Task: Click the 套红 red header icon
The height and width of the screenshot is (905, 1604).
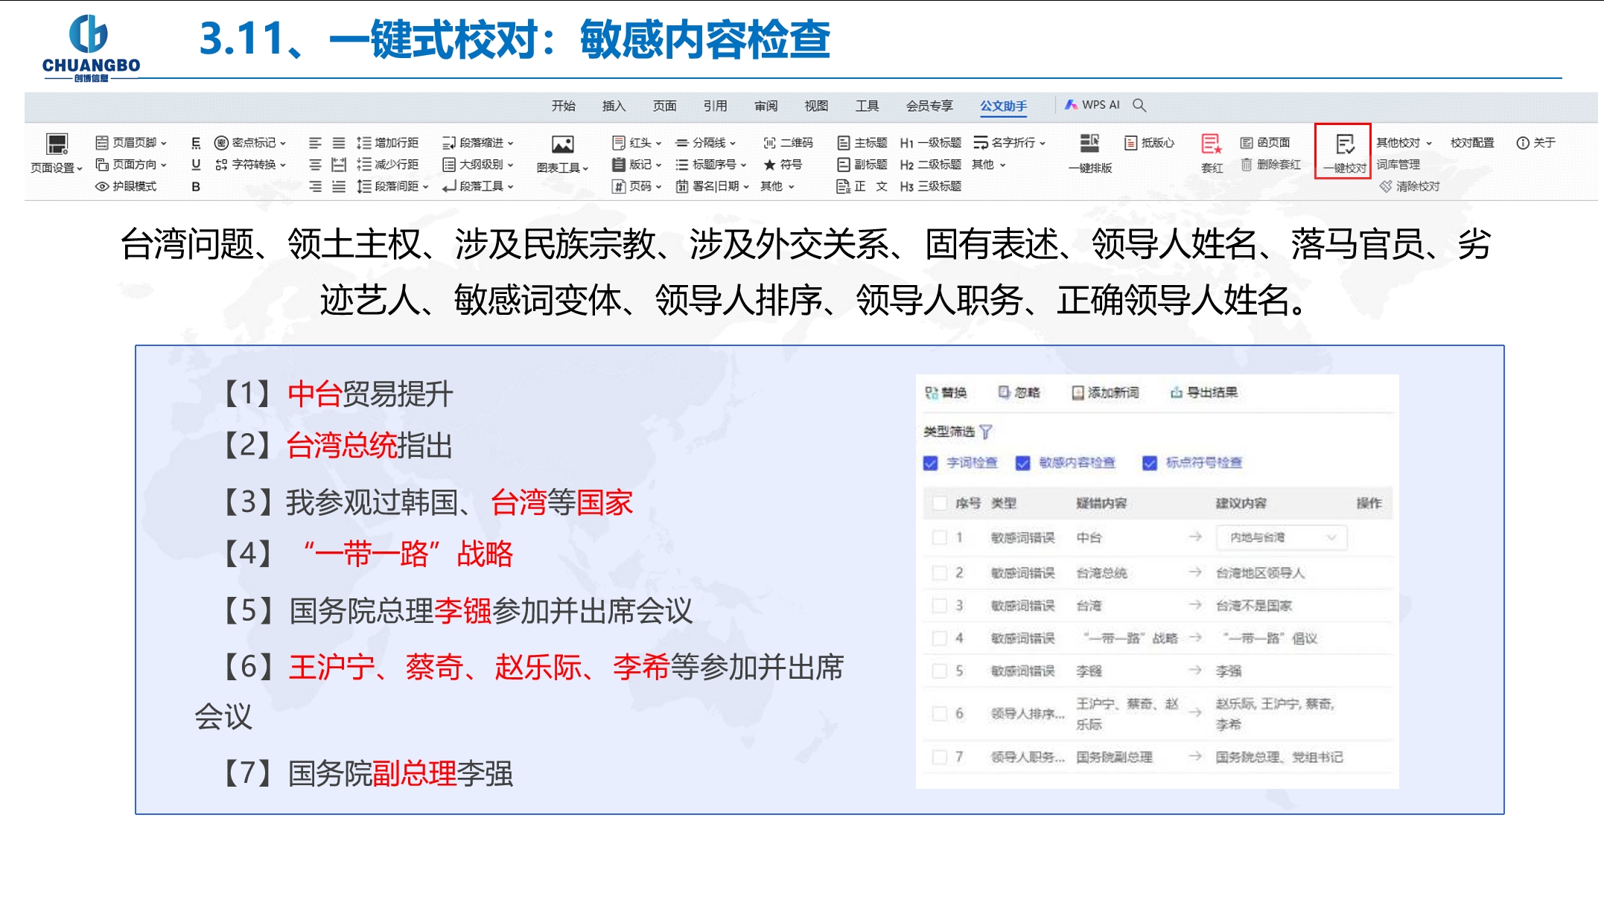Action: pyautogui.click(x=1211, y=144)
